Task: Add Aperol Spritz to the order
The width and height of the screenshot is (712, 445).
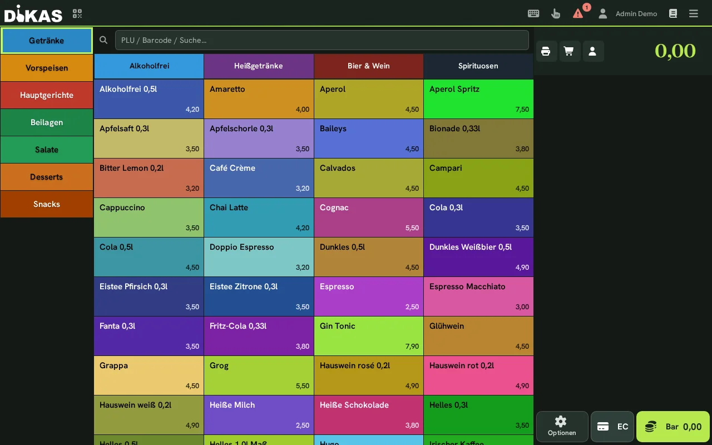Action: (478, 99)
